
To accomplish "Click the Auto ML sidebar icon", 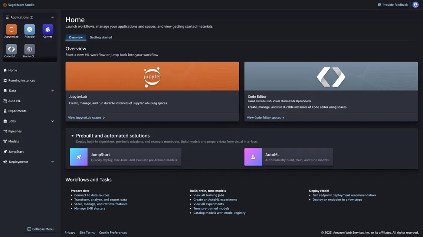I will click(5, 101).
